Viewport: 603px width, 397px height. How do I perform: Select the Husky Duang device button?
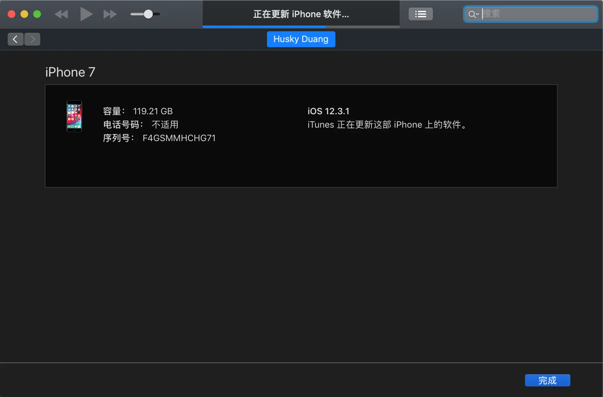301,39
